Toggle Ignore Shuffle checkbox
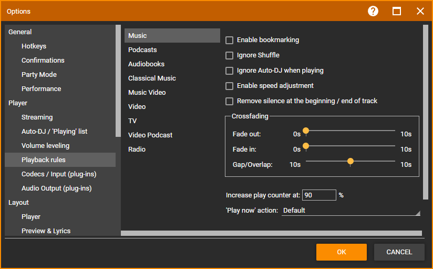This screenshot has height=269, width=433. pos(229,55)
